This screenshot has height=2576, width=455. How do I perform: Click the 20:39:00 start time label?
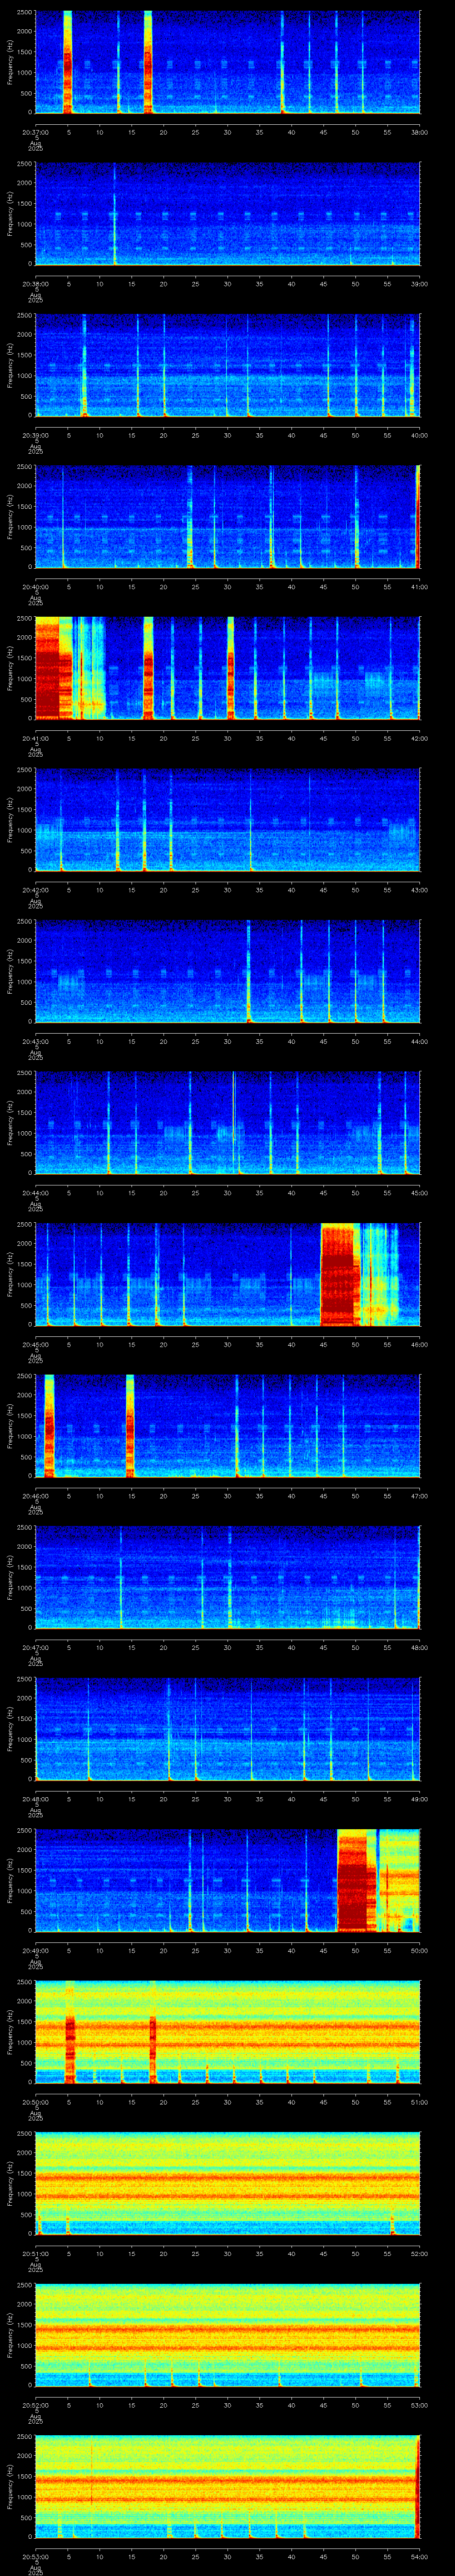coord(35,435)
